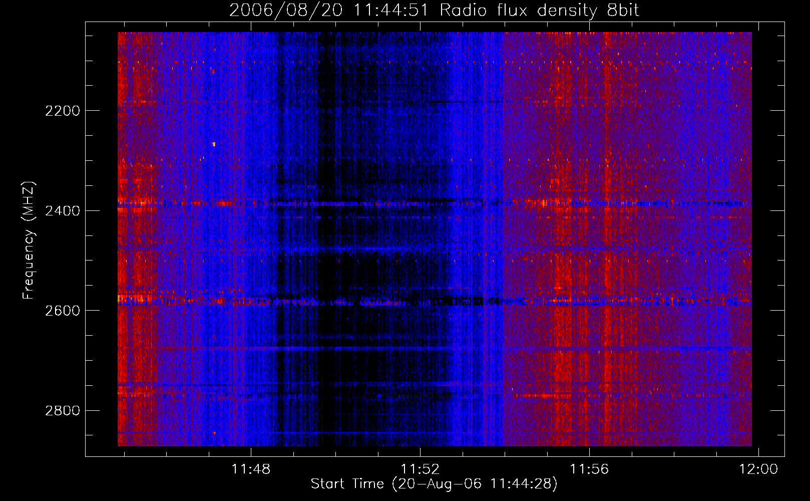Click the 'Frequency (MHZ)' axis label
This screenshot has width=810, height=501.
pos(29,240)
